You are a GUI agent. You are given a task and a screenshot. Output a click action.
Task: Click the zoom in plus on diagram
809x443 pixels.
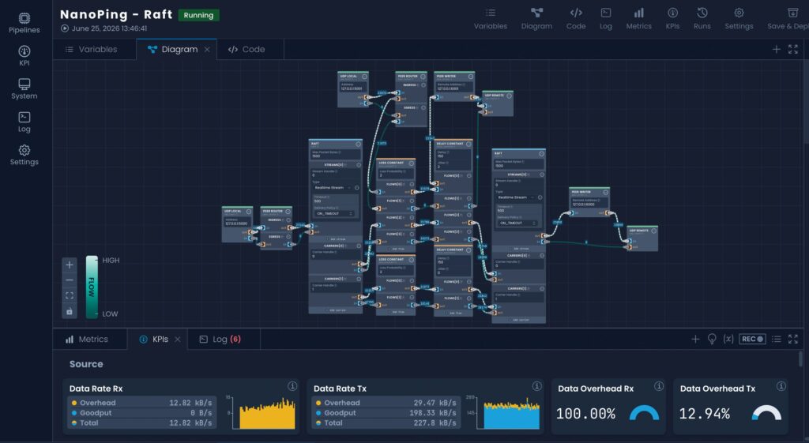click(70, 265)
